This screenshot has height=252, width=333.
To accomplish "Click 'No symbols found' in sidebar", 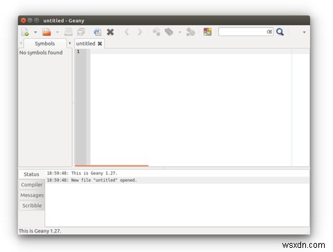I will (41, 53).
